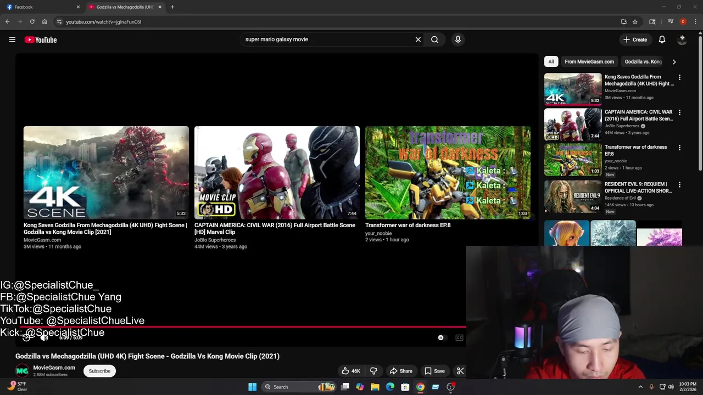The height and width of the screenshot is (395, 703).
Task: Open Chrome three-dot menu
Action: (x=695, y=22)
